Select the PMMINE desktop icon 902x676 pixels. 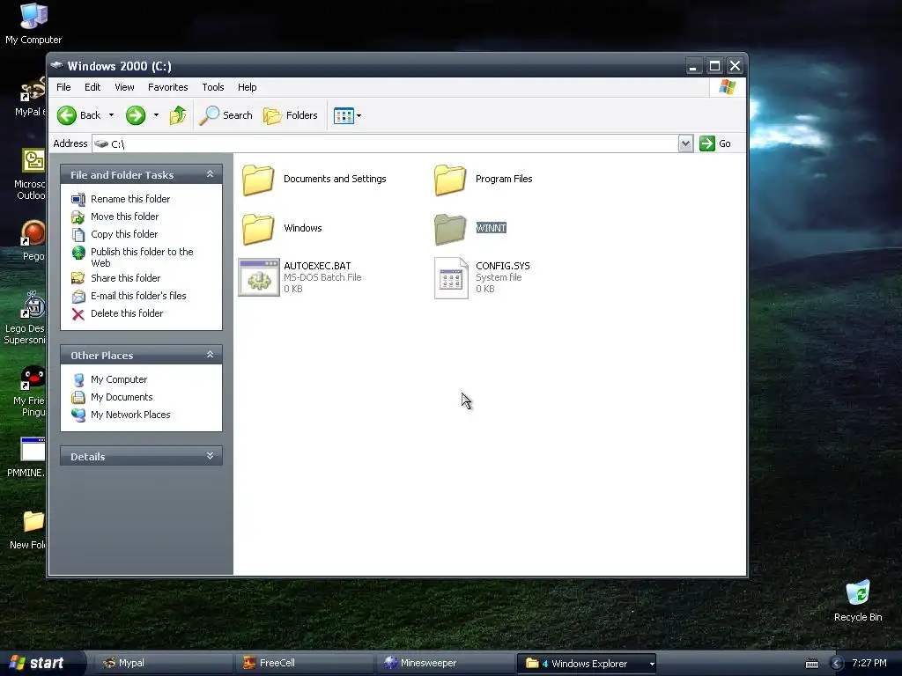(33, 450)
